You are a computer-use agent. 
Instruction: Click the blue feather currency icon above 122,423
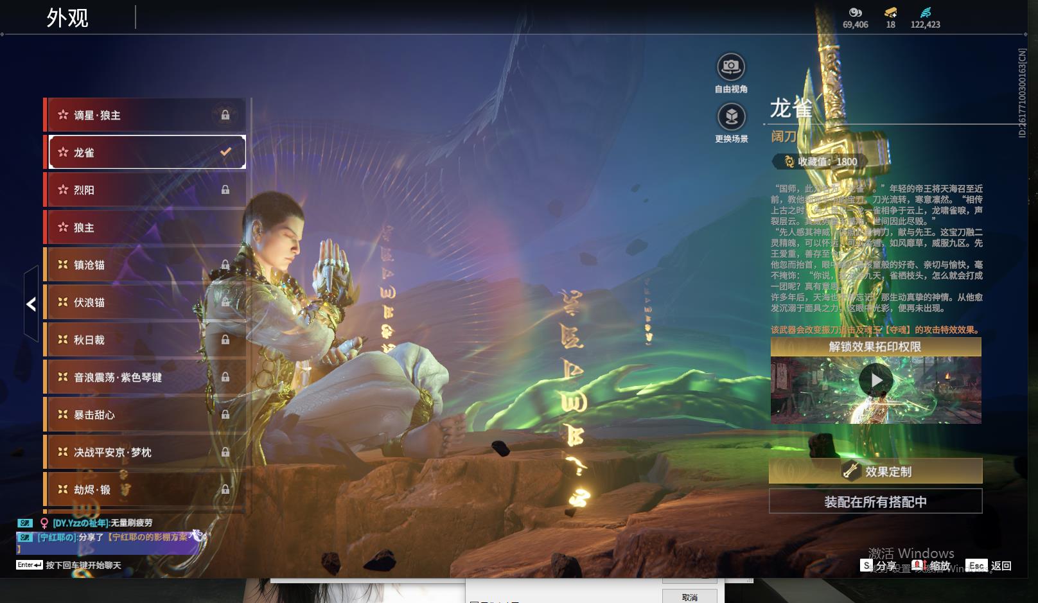[x=925, y=12]
